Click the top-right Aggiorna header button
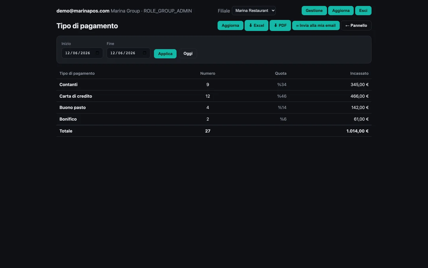The width and height of the screenshot is (428, 268). tap(341, 10)
